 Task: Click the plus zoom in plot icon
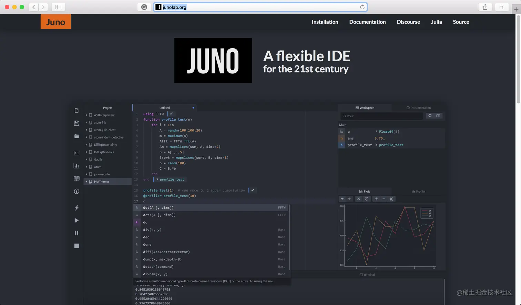pyautogui.click(x=376, y=199)
